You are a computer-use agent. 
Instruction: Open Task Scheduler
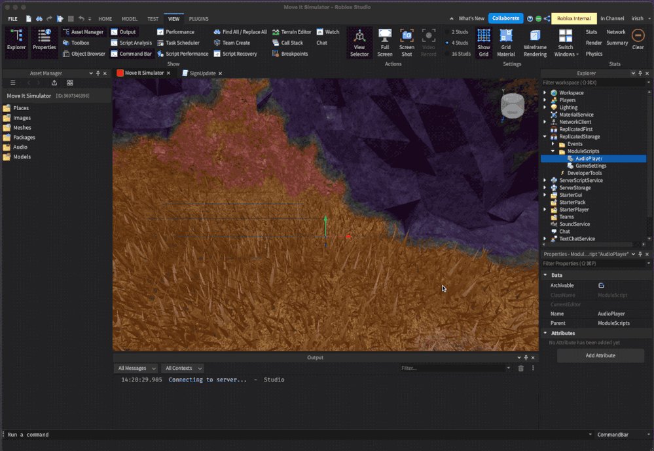178,43
